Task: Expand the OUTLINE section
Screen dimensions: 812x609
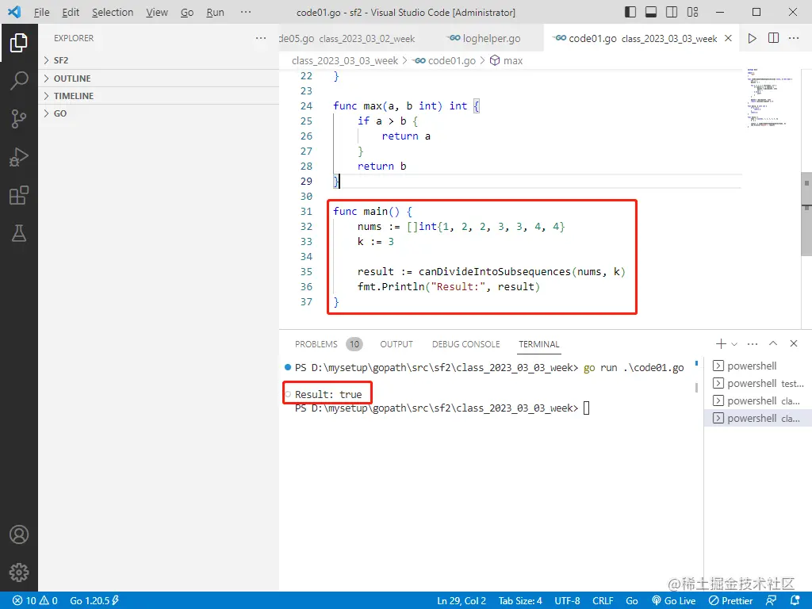Action: click(159, 79)
